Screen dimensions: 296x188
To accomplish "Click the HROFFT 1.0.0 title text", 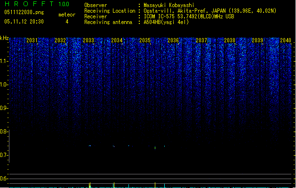I will [37, 4].
